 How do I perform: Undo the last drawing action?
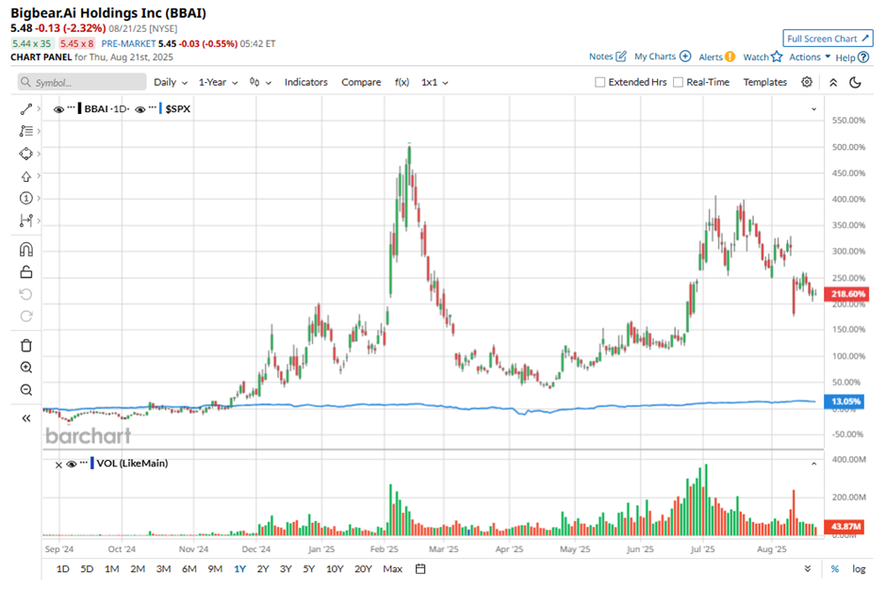click(26, 294)
